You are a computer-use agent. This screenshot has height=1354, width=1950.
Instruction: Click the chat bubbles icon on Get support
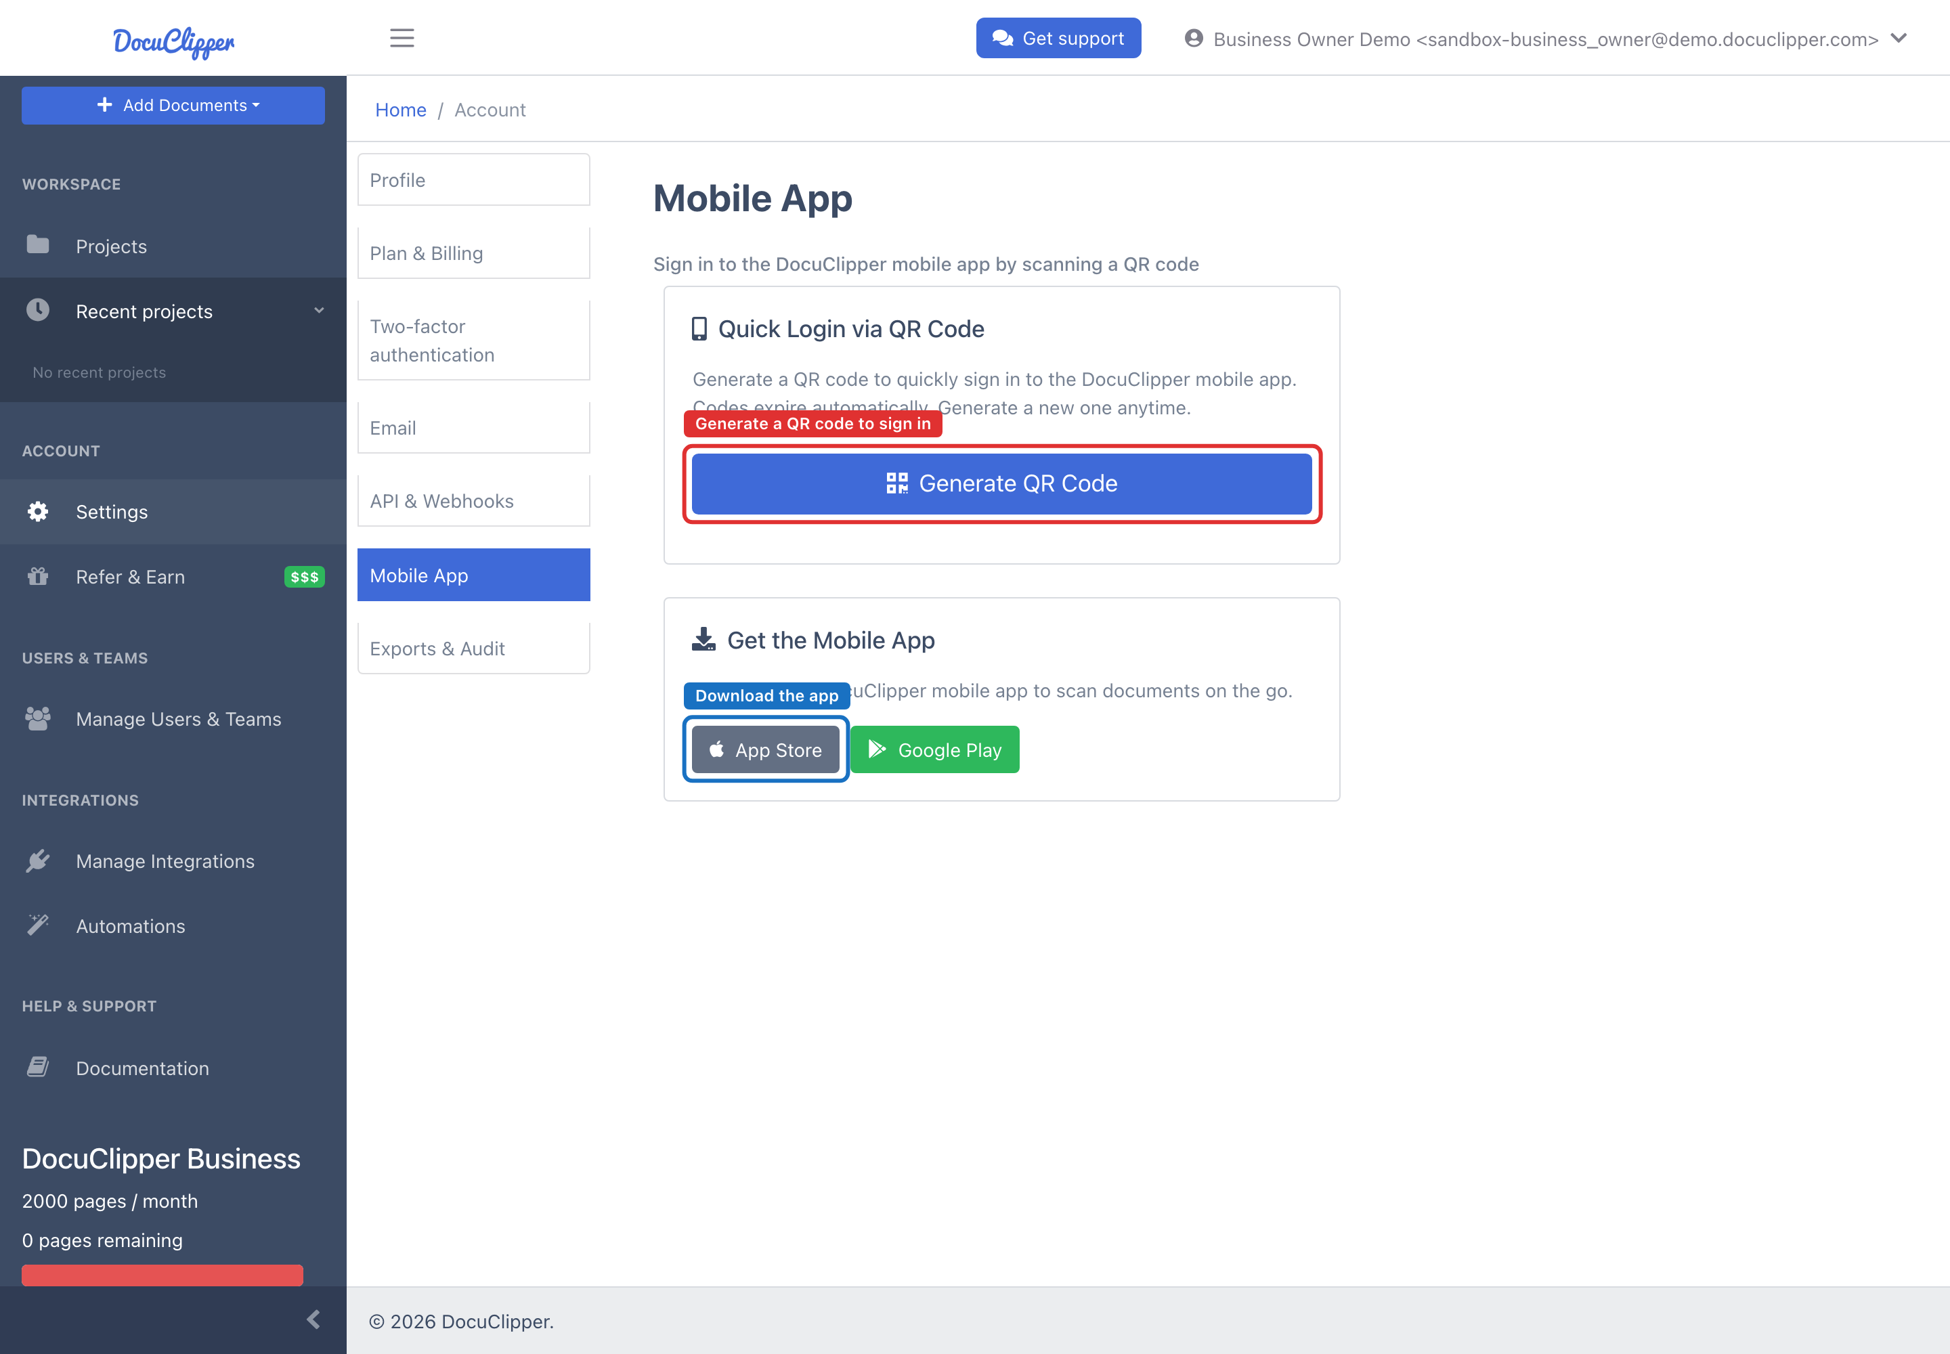coord(1003,38)
